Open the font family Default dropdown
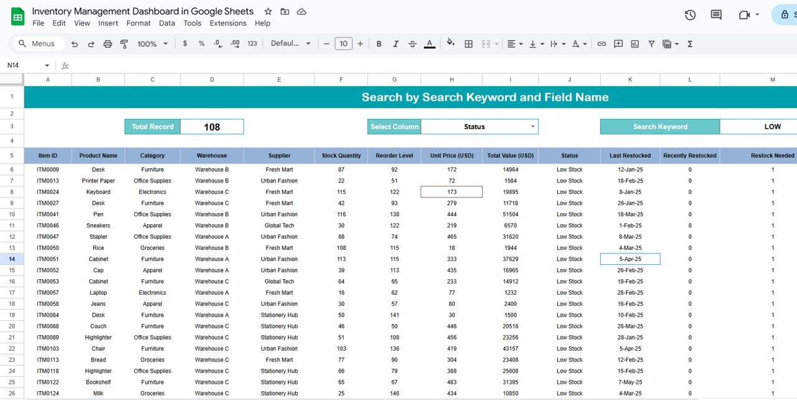Screen dimensions: 797x400 [291, 44]
